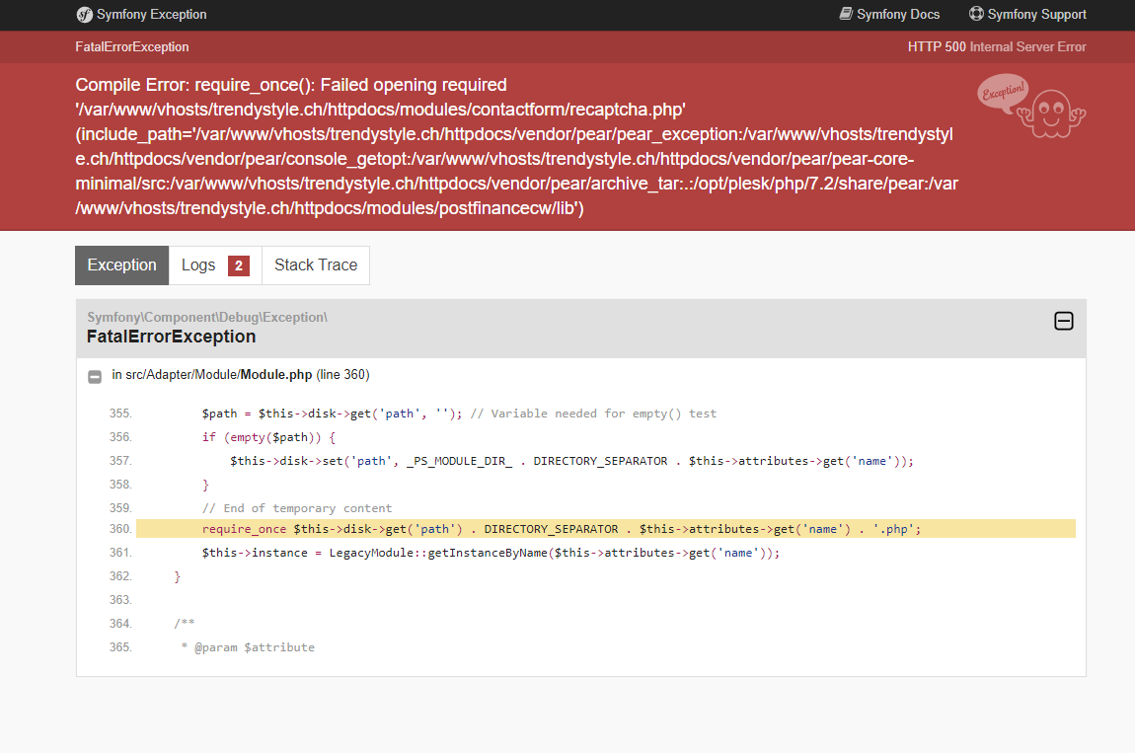Click code line 357 setting _PS_MODULE_DIR_ path

tap(571, 461)
